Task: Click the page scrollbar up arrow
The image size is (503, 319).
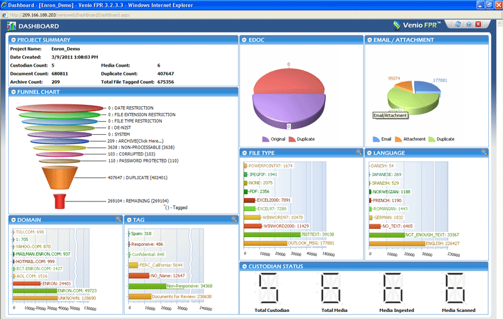Action: tap(499, 24)
